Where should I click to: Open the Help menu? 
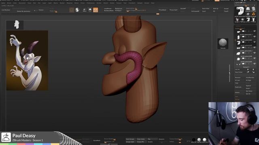click(x=153, y=3)
